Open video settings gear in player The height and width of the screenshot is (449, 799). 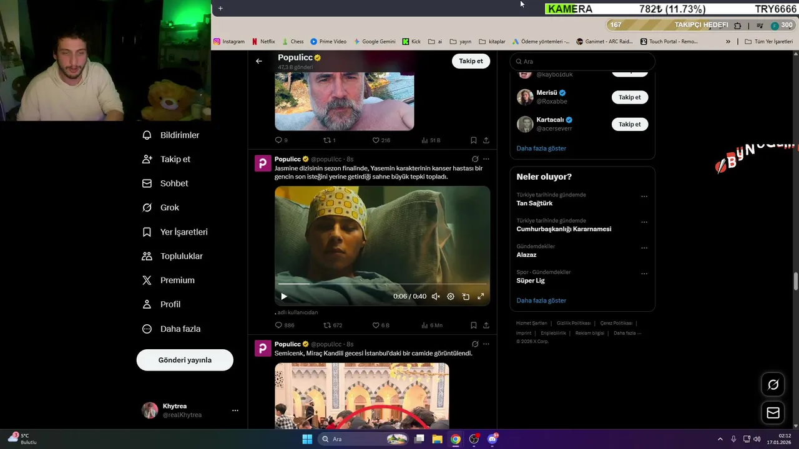click(x=451, y=297)
